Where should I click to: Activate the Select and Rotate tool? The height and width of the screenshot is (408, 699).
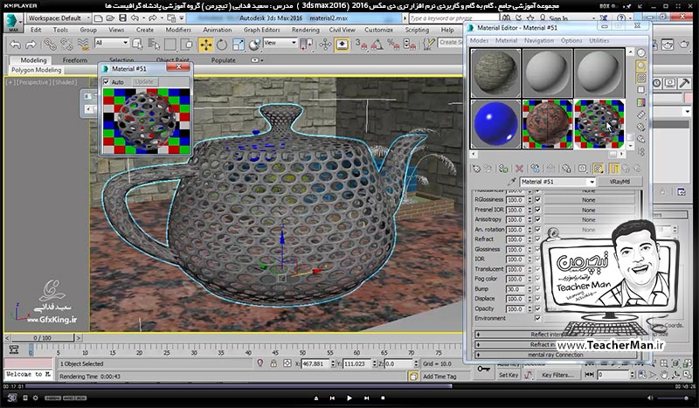[x=222, y=45]
